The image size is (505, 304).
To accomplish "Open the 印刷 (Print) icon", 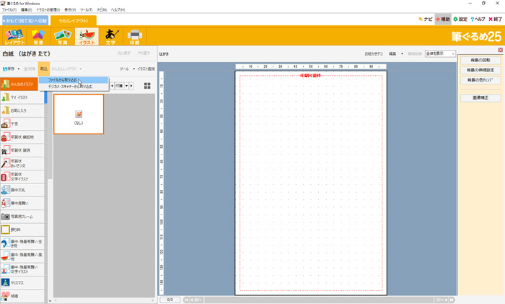I will [134, 37].
